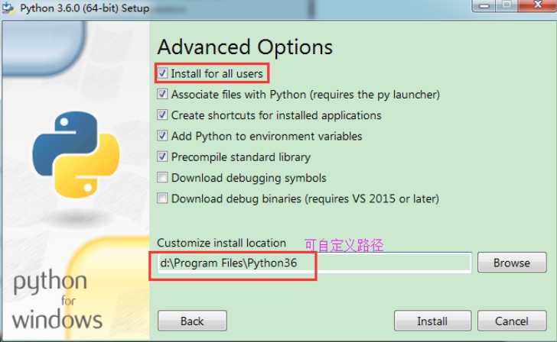Uncheck Add Python to environment variables
The width and height of the screenshot is (557, 342).
(162, 136)
